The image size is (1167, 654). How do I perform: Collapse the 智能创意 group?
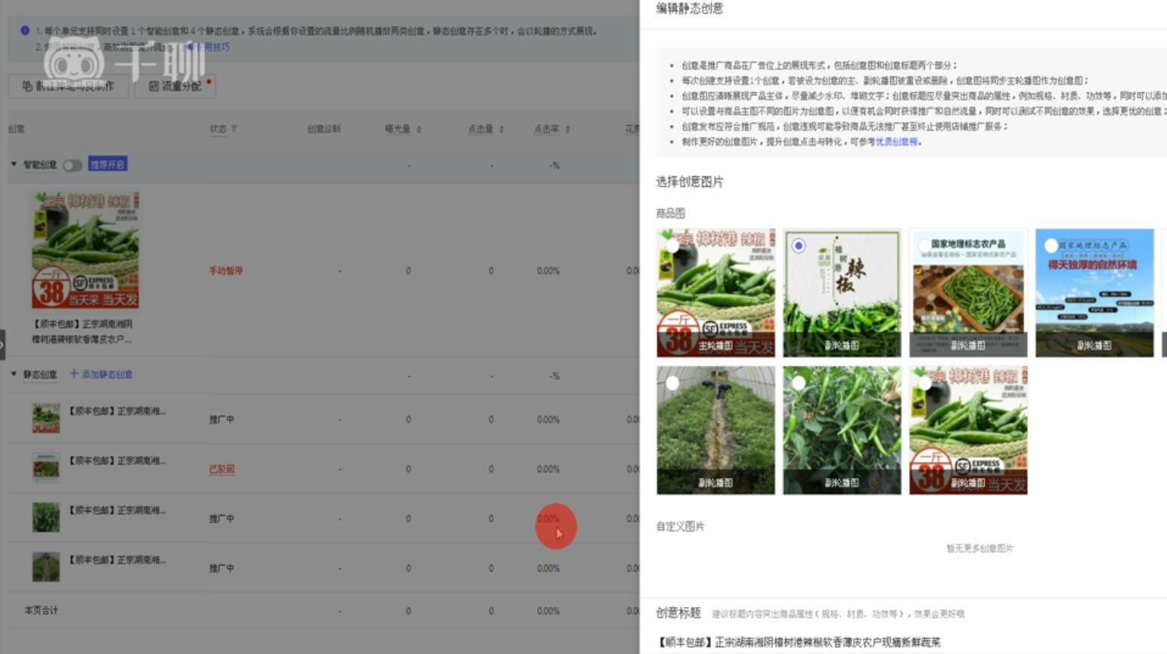(14, 164)
